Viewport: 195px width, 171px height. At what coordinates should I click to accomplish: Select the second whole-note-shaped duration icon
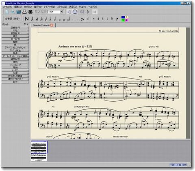[64, 20]
